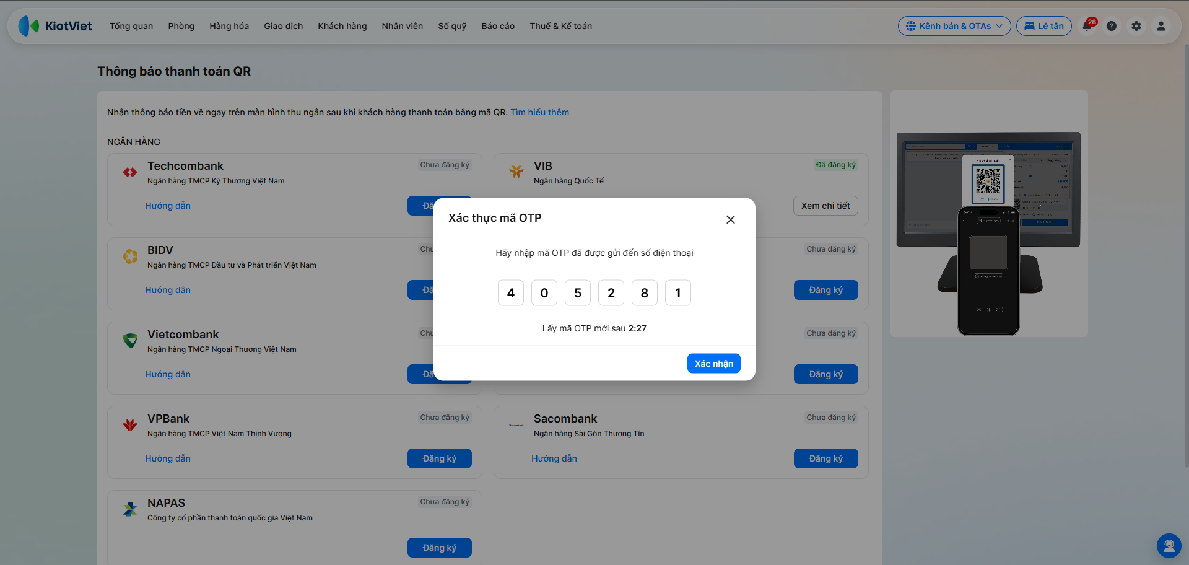Open the Hàng hóa menu

click(x=229, y=26)
